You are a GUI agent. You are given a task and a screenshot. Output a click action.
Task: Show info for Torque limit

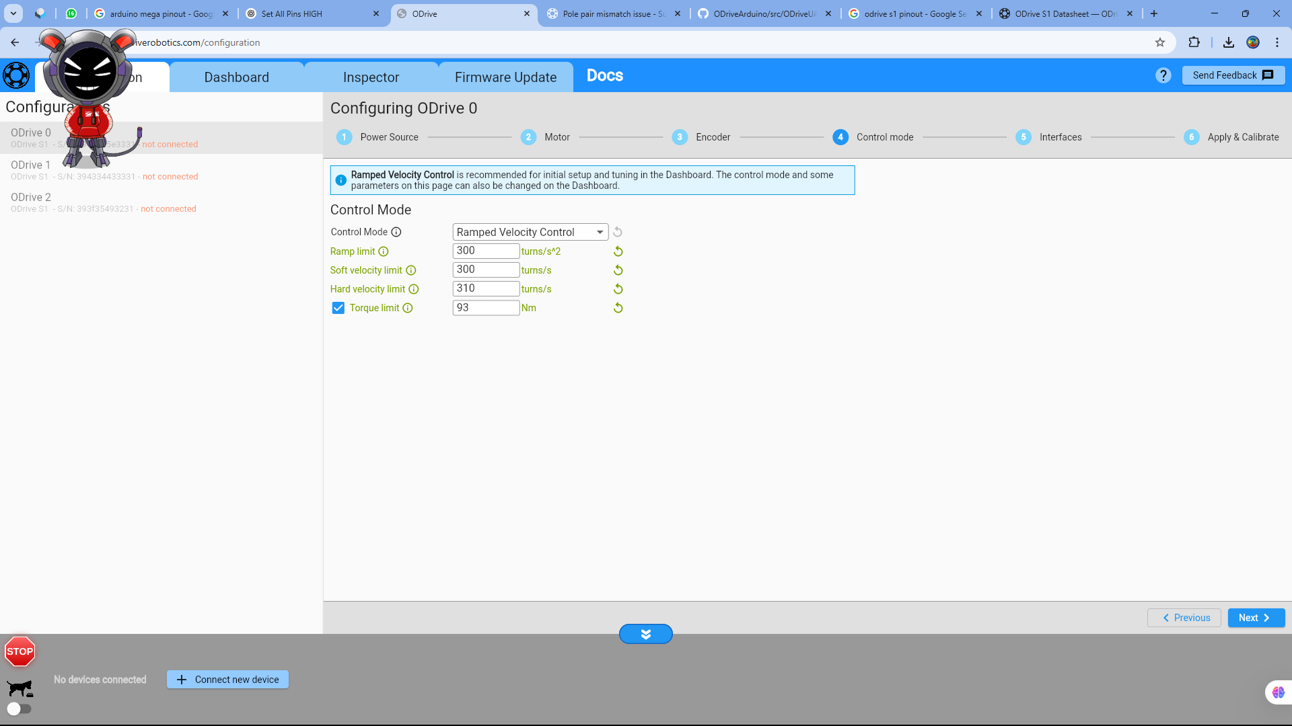pos(408,308)
